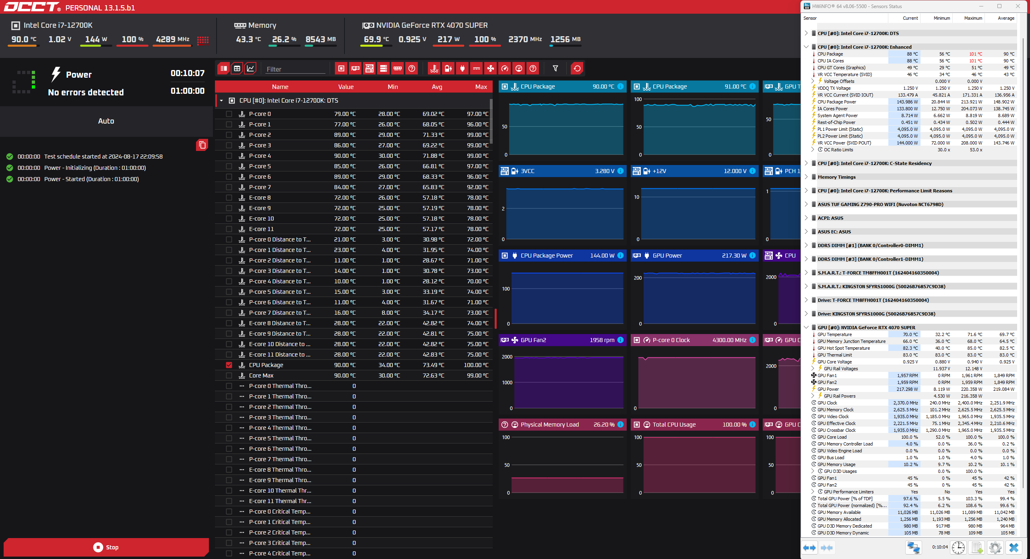
Task: Toggle the CPU sensors filter icon
Action: pyautogui.click(x=341, y=68)
